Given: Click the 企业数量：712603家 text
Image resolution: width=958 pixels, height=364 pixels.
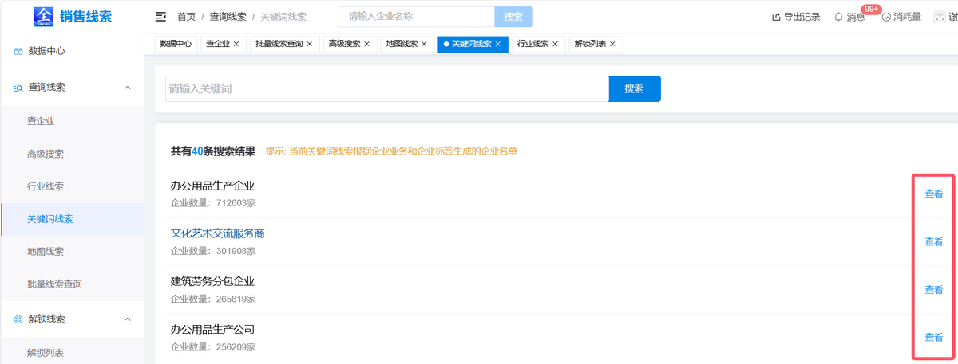Looking at the screenshot, I should [213, 203].
